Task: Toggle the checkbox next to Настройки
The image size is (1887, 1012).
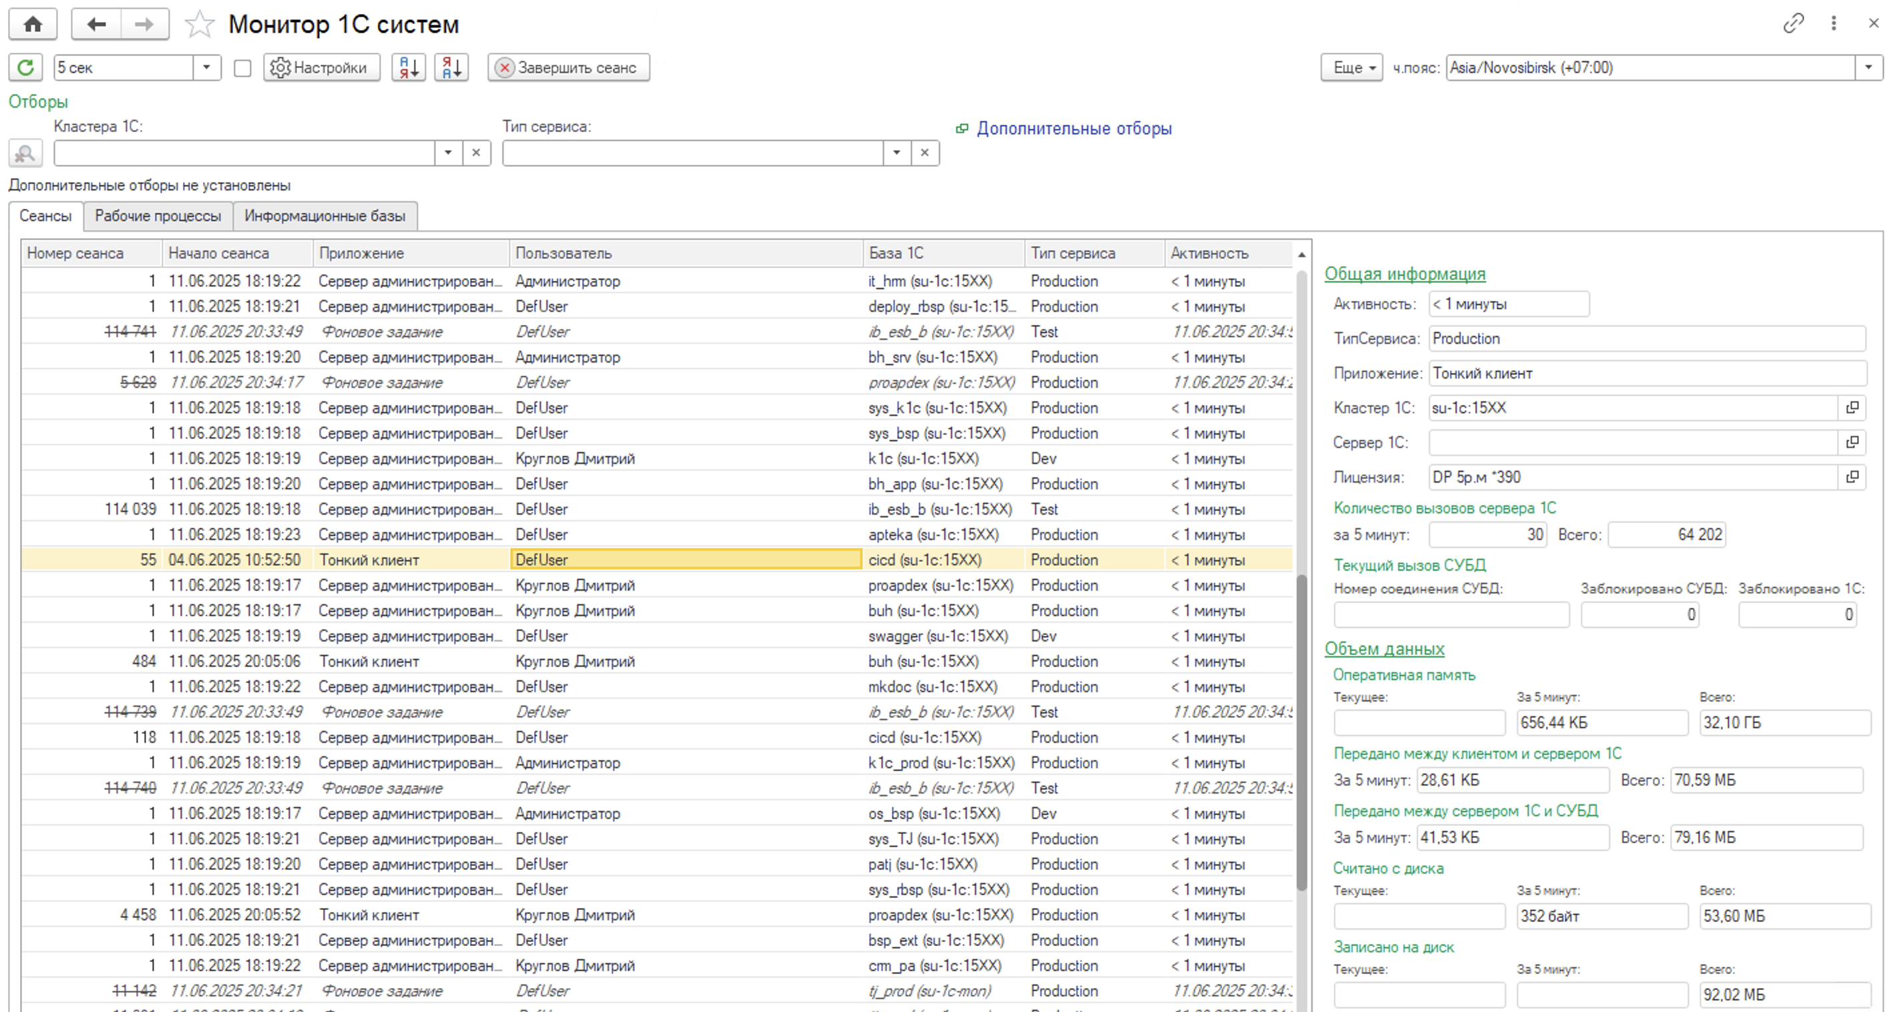Action: pos(242,68)
